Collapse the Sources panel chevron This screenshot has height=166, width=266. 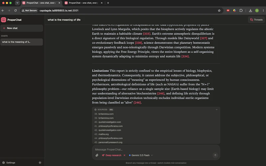[217, 110]
